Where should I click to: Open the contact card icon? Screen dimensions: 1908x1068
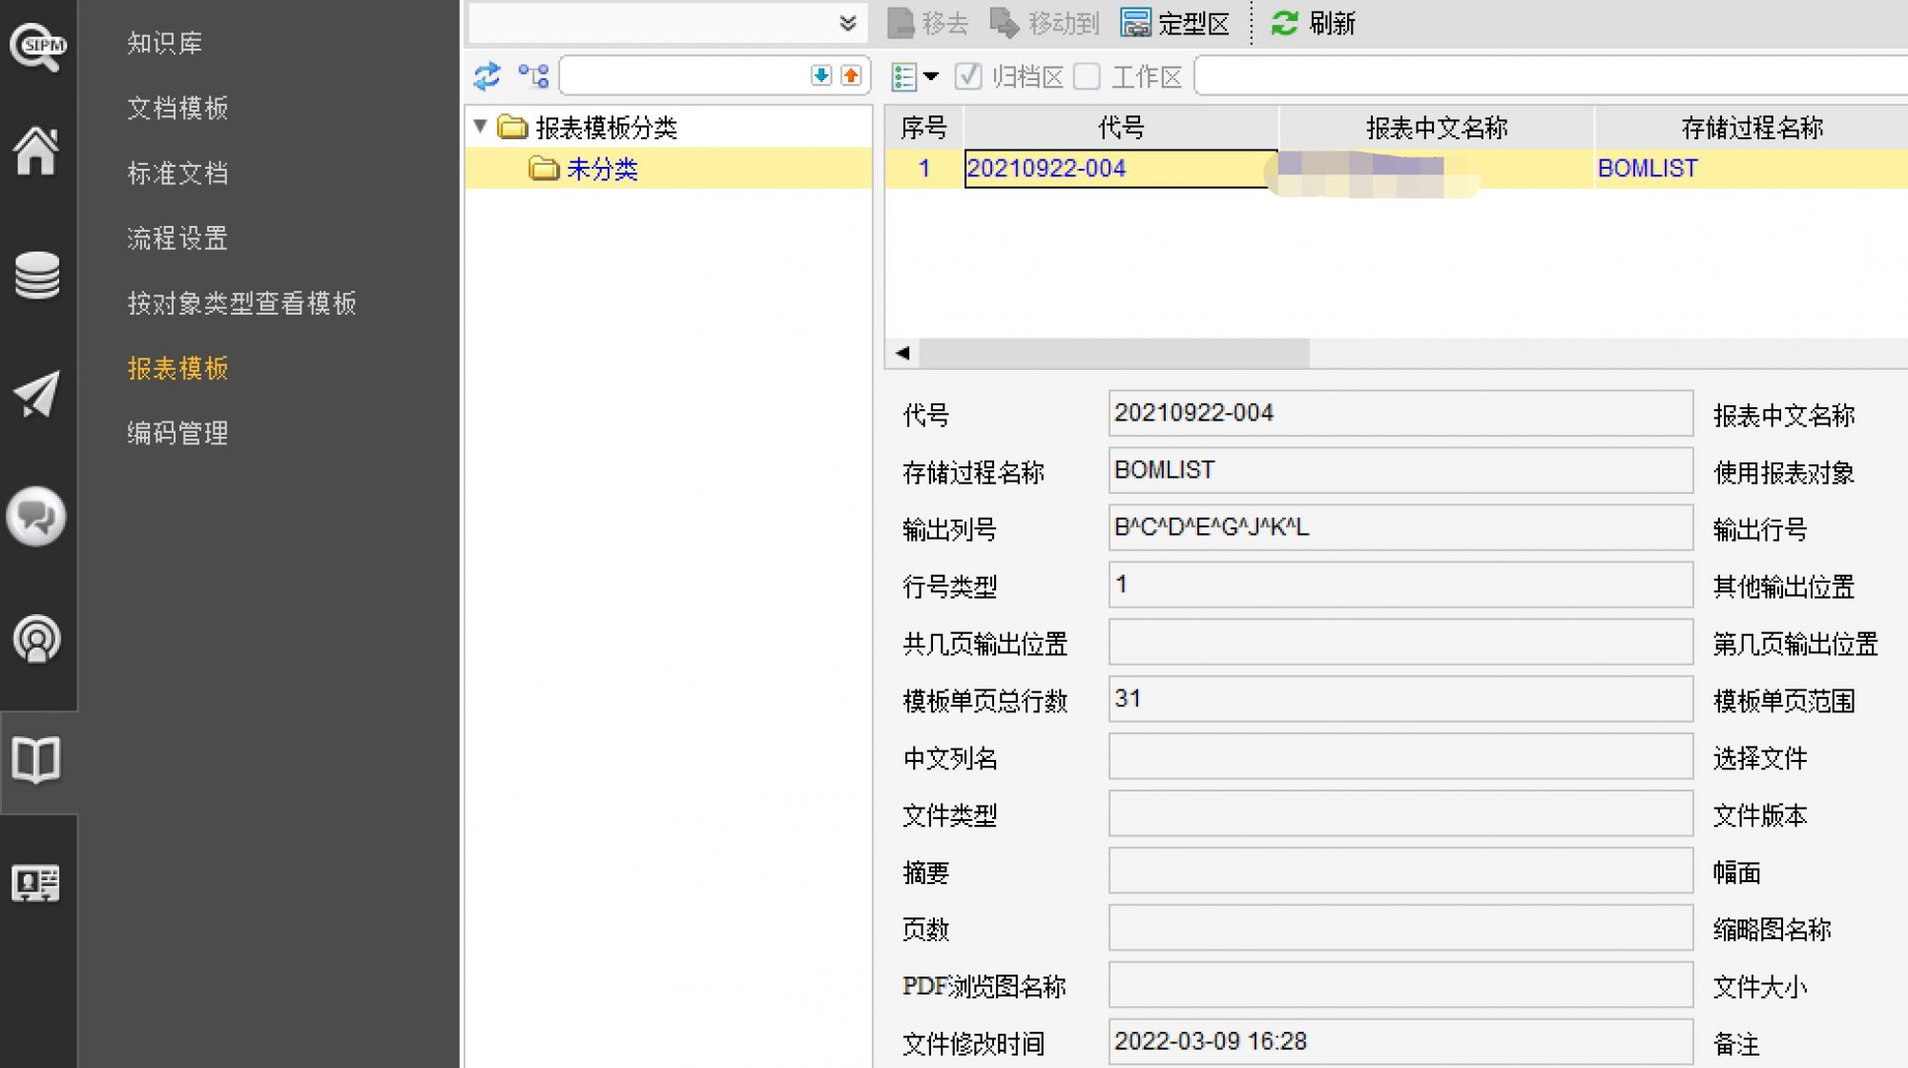(x=36, y=883)
